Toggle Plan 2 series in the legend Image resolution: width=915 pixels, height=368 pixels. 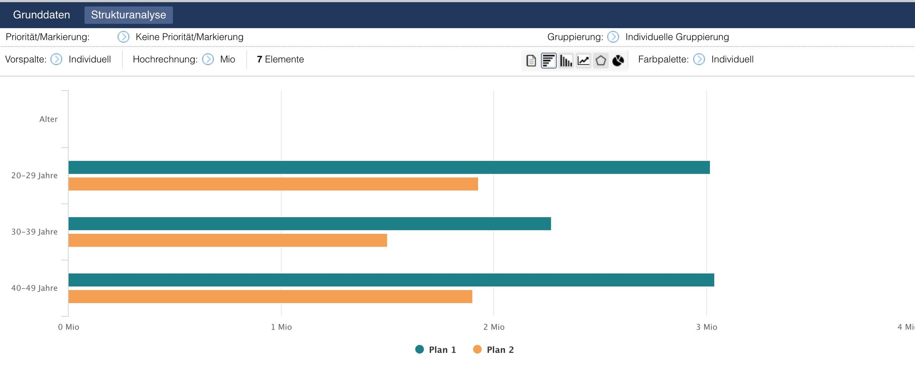494,350
